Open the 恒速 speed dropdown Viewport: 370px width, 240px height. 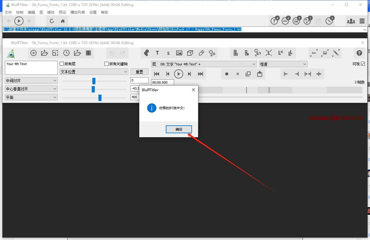[x=283, y=64]
